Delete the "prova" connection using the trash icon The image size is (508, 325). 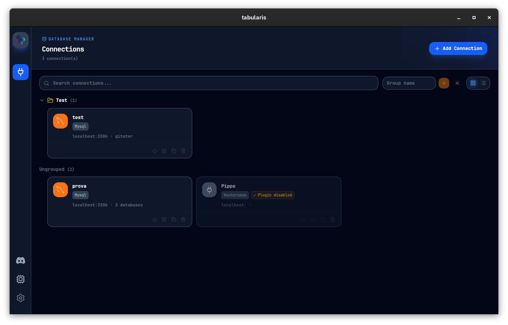(x=183, y=219)
